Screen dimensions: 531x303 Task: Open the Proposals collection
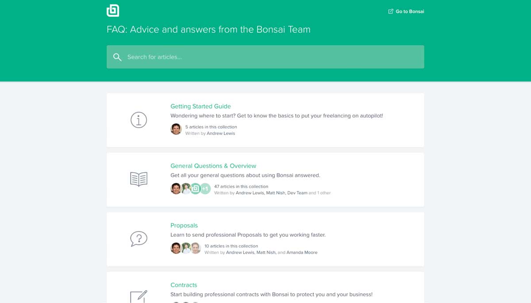coord(184,225)
